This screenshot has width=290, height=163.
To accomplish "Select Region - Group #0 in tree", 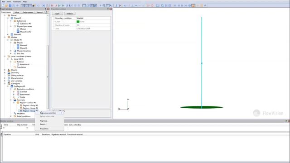I will click(x=30, y=105).
